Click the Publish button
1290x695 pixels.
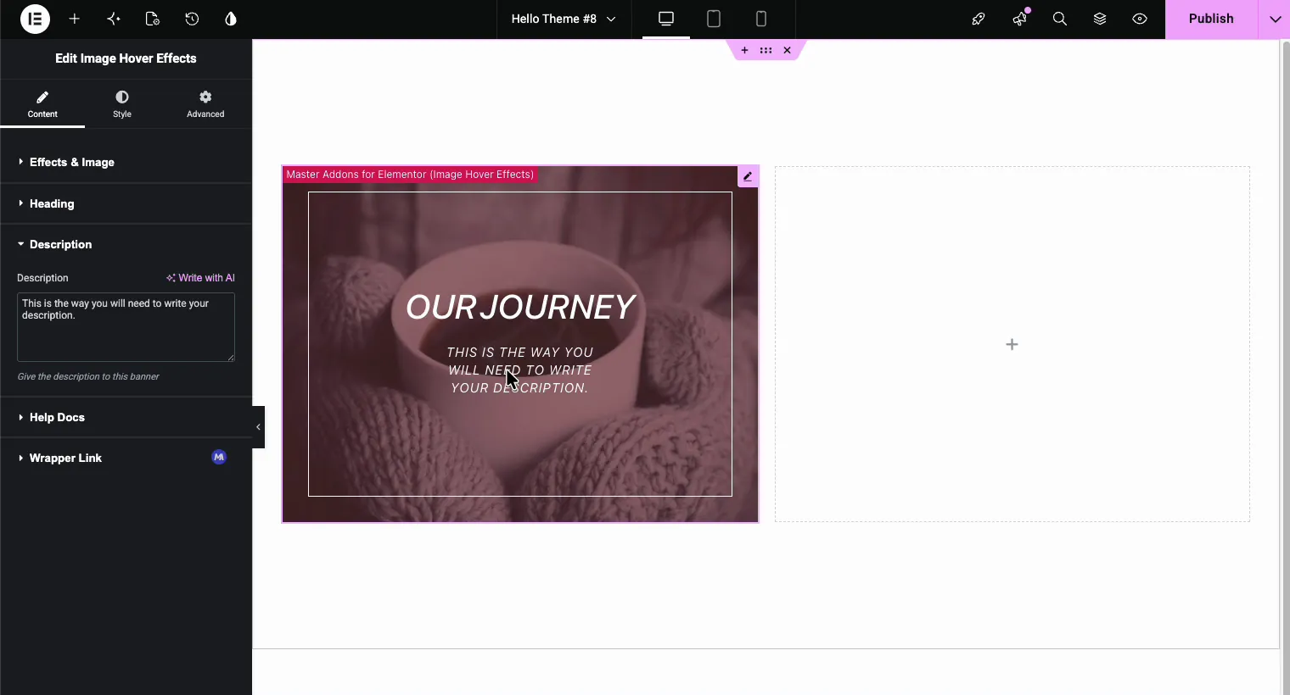[1211, 19]
